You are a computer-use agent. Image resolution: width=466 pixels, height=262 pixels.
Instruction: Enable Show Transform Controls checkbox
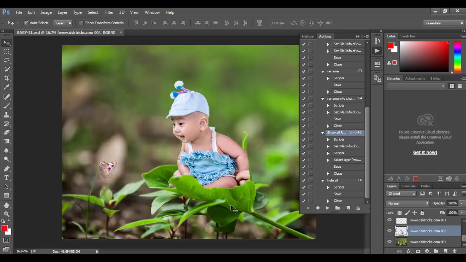point(82,23)
